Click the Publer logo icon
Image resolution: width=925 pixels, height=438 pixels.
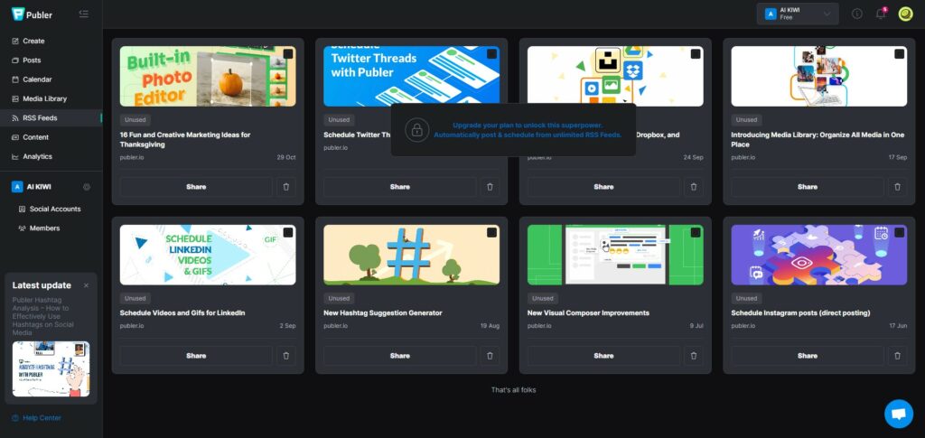(18, 14)
